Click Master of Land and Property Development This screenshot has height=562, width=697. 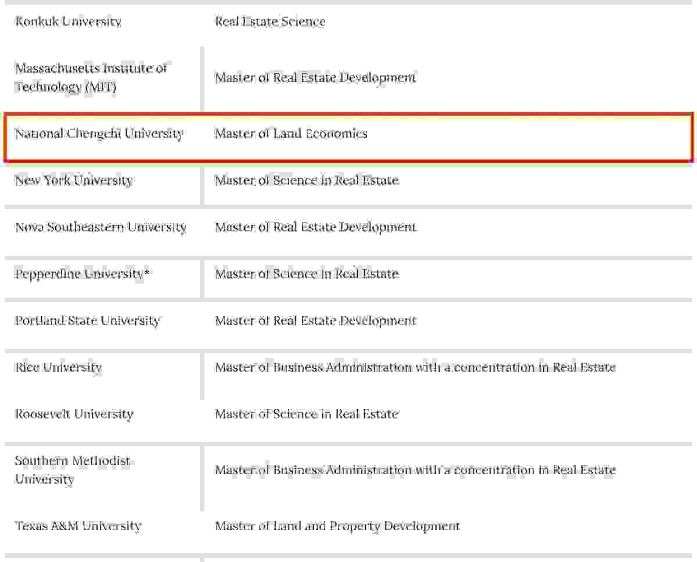[337, 526]
